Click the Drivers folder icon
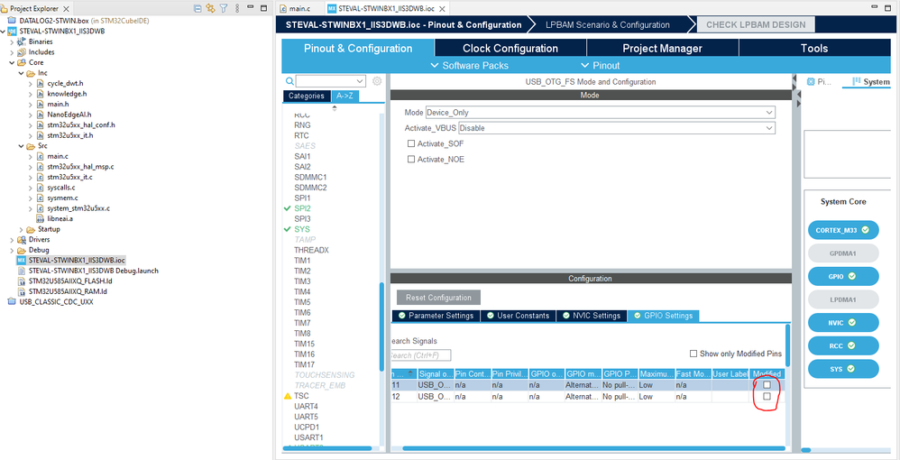 click(22, 240)
